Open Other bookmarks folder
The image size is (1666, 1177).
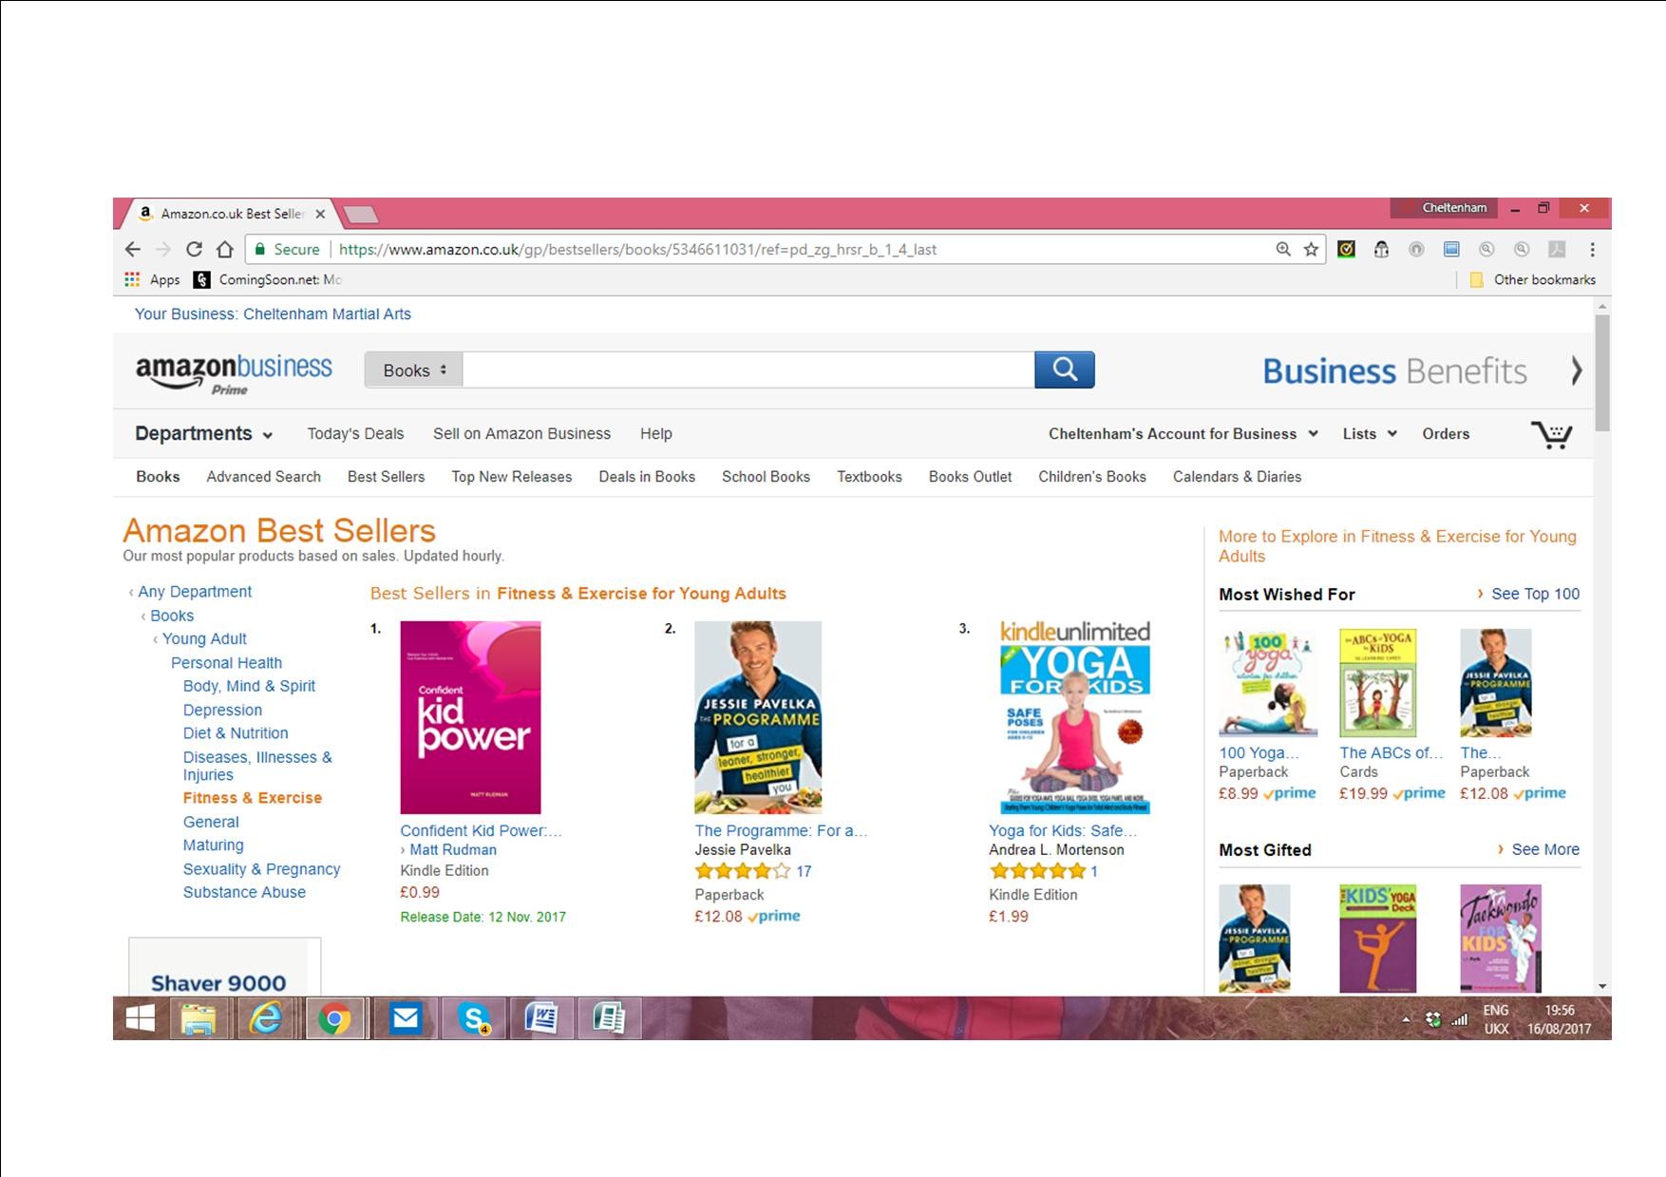1532,279
